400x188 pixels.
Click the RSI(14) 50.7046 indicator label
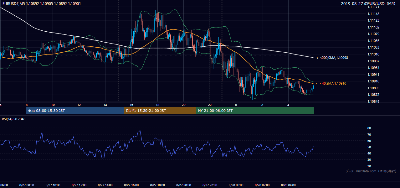pyautogui.click(x=14, y=119)
